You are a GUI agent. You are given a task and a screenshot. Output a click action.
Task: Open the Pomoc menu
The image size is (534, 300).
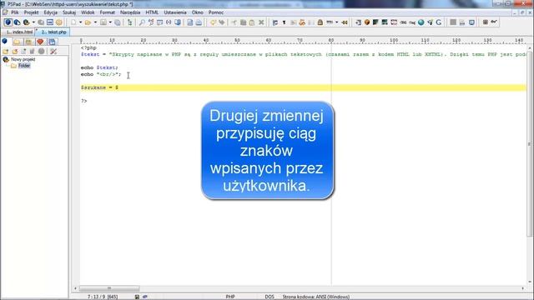pos(216,12)
